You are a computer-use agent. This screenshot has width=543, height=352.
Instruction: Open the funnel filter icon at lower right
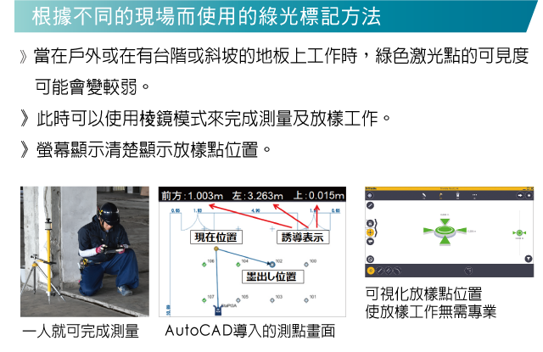pos(529,259)
